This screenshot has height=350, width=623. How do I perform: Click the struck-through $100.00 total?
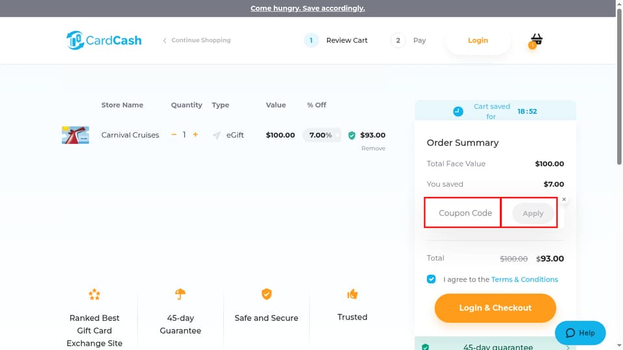514,259
